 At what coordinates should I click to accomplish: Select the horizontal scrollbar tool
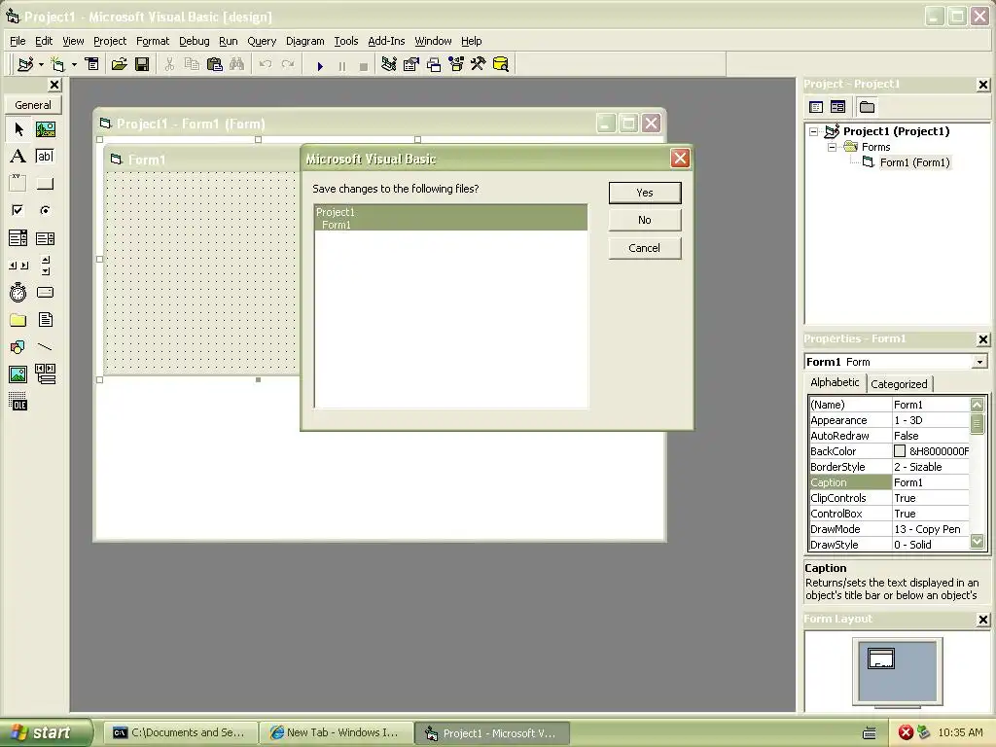click(x=18, y=265)
